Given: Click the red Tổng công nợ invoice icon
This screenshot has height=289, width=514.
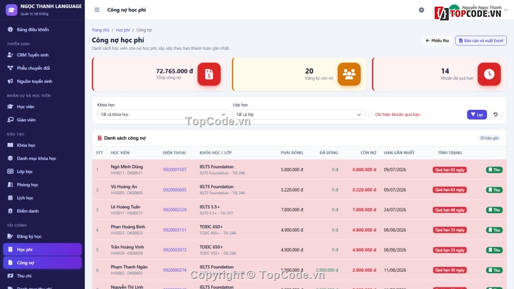Looking at the screenshot, I should pyautogui.click(x=209, y=74).
